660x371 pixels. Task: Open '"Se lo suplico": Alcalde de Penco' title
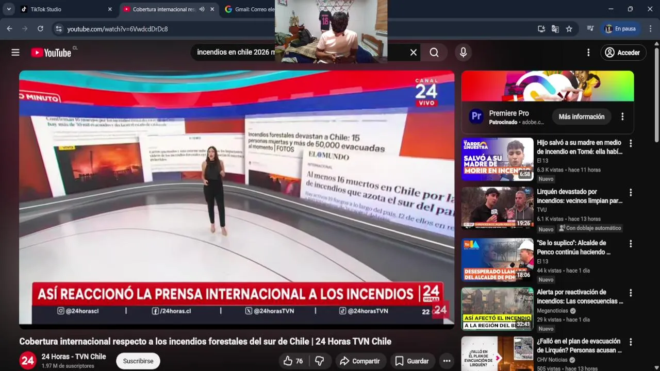click(x=573, y=247)
